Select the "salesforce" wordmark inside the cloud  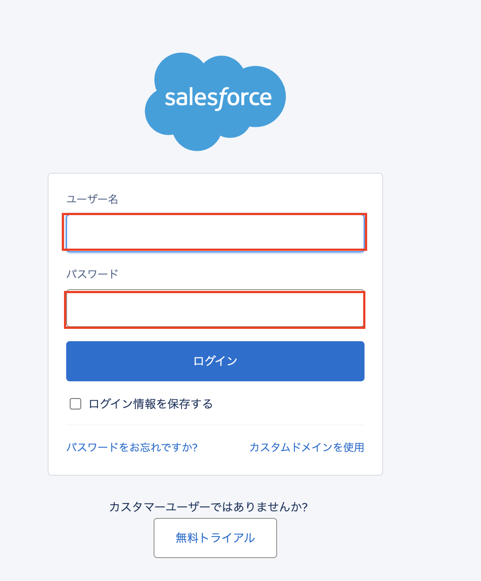point(218,98)
